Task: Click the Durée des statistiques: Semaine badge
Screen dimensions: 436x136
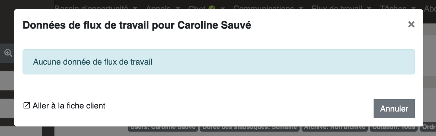Action: (x=249, y=128)
